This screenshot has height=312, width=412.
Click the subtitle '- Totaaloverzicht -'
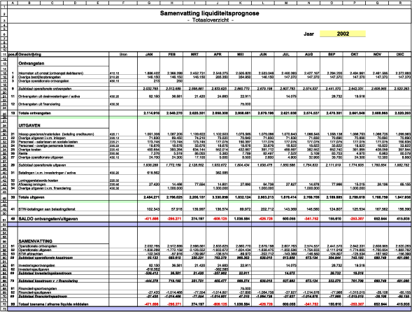[x=211, y=20]
